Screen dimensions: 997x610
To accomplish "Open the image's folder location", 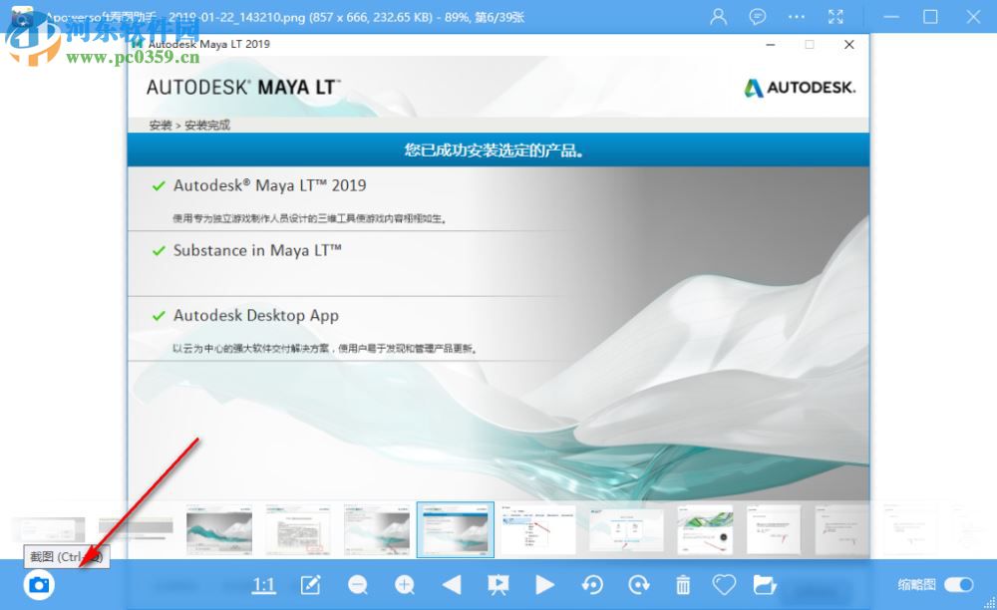I will pyautogui.click(x=765, y=584).
